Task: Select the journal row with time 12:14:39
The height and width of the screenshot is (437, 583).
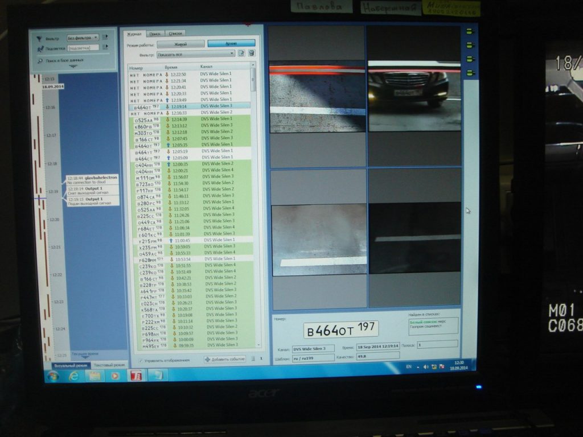Action: point(190,119)
